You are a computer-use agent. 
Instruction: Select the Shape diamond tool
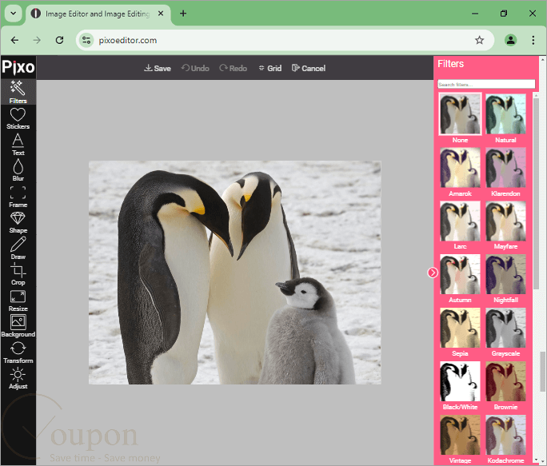18,222
